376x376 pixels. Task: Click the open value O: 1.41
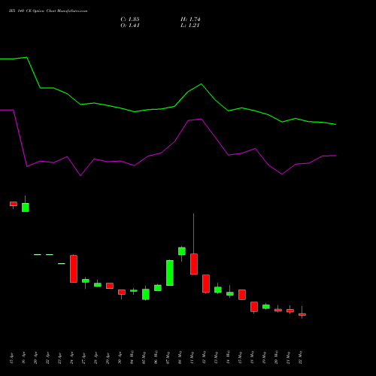pos(130,26)
